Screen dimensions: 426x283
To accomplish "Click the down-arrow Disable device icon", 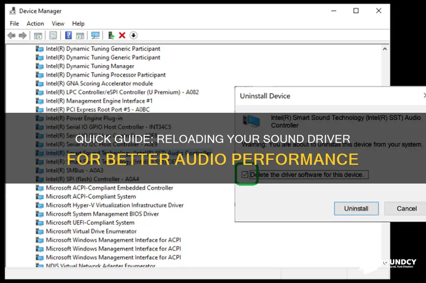I will click(134, 35).
